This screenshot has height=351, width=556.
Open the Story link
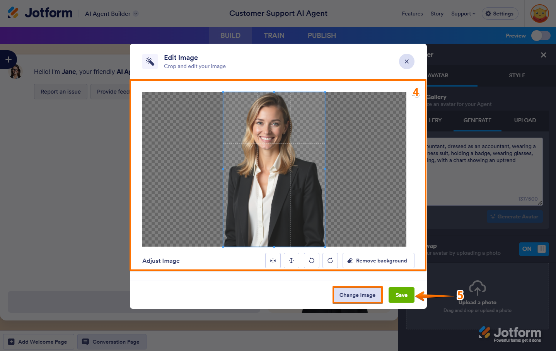tap(437, 14)
